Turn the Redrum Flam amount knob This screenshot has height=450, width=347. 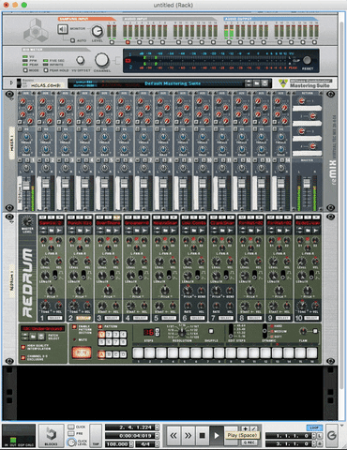point(303,331)
